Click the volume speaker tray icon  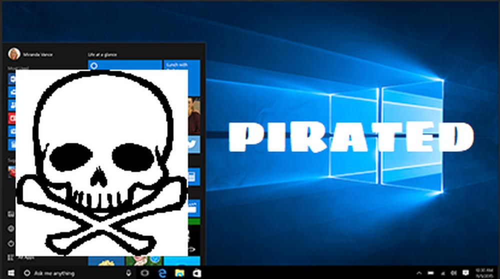click(451, 273)
